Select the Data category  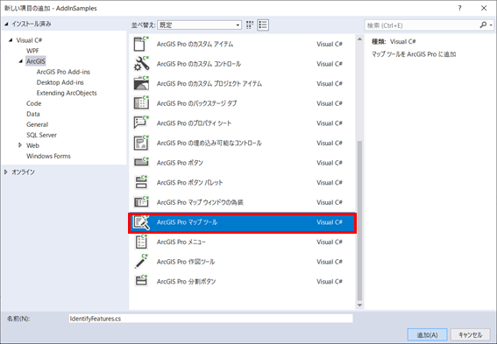coord(33,114)
